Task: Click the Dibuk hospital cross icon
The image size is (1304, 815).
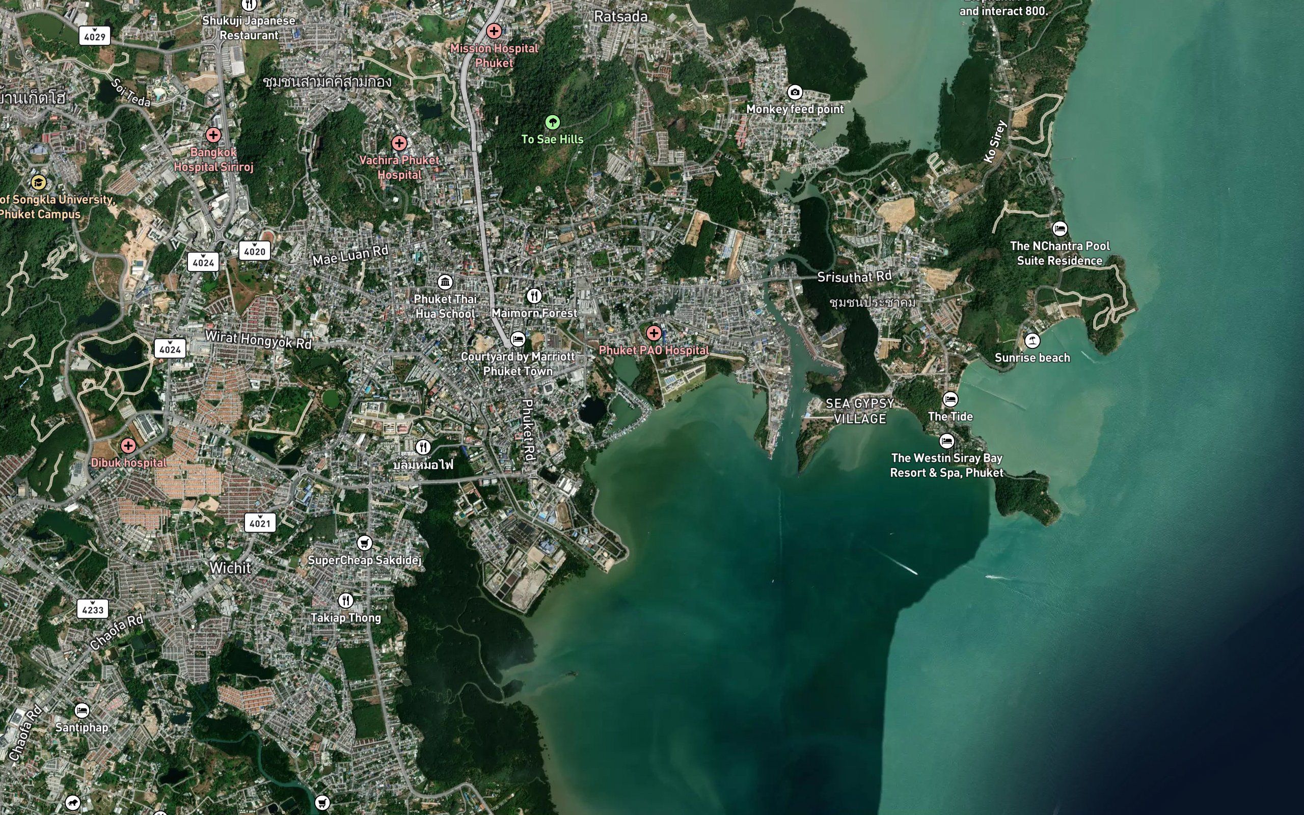Action: coord(128,446)
